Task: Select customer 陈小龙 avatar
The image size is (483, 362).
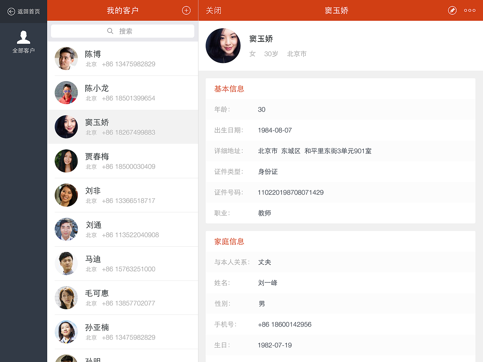Action: [66, 92]
